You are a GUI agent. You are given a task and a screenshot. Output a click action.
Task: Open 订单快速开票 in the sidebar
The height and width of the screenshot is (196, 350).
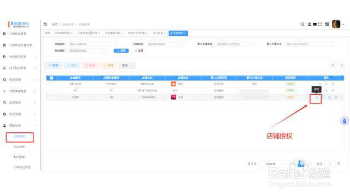coord(18,34)
